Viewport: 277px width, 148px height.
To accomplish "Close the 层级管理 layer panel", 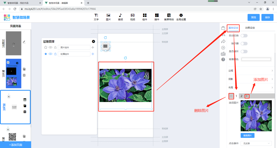I will tap(94, 41).
